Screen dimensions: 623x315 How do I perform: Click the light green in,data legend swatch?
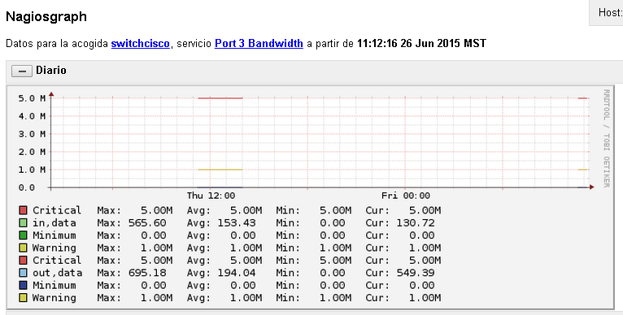coord(23,222)
